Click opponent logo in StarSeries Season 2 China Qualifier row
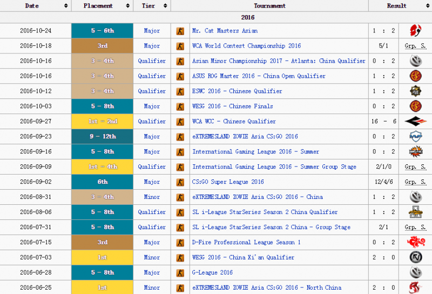This screenshot has width=432, height=294. [415, 212]
